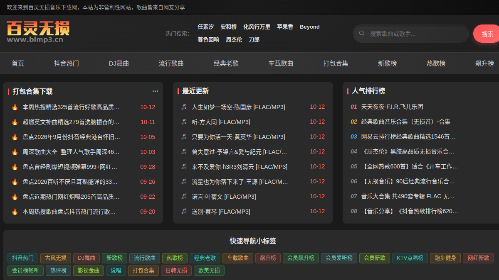Screen dimensions: 499x280
Task: Open ranking item 天天夜夜-F.I.R.飞儿乐团
Action: [392, 107]
